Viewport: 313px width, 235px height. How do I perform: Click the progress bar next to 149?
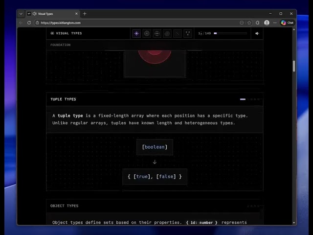(230, 33)
